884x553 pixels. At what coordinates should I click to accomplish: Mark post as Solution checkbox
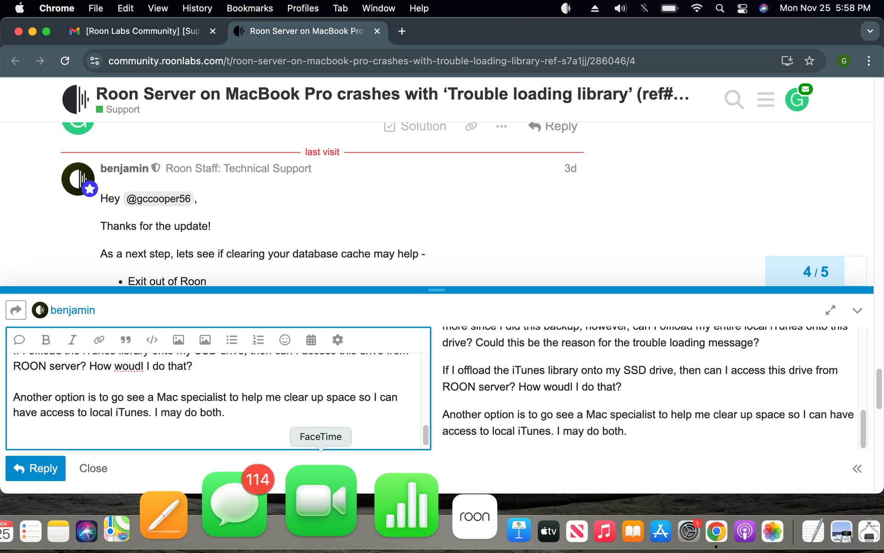(x=415, y=126)
